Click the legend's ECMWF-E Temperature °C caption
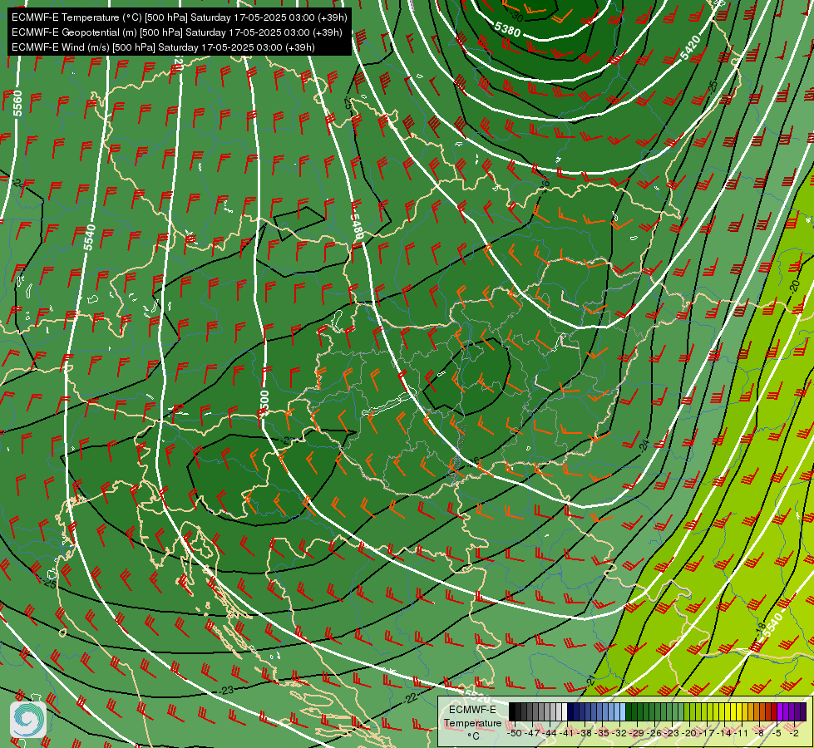This screenshot has height=748, width=814. click(x=473, y=722)
